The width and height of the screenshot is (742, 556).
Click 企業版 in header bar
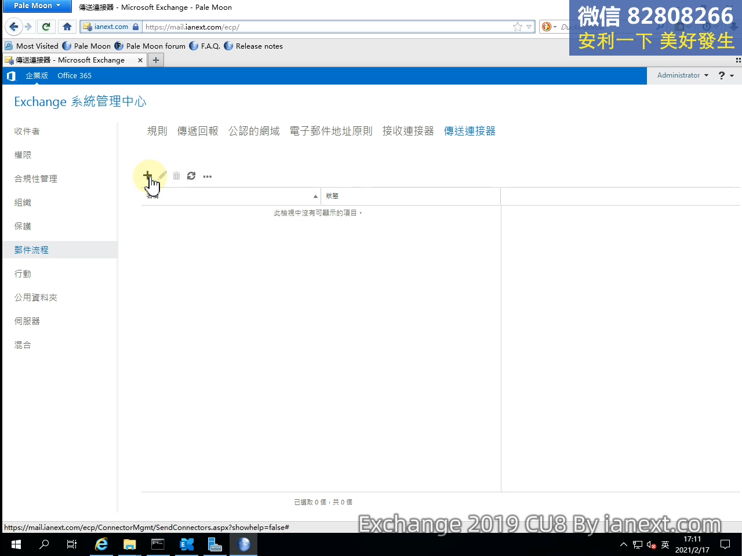[x=37, y=76]
